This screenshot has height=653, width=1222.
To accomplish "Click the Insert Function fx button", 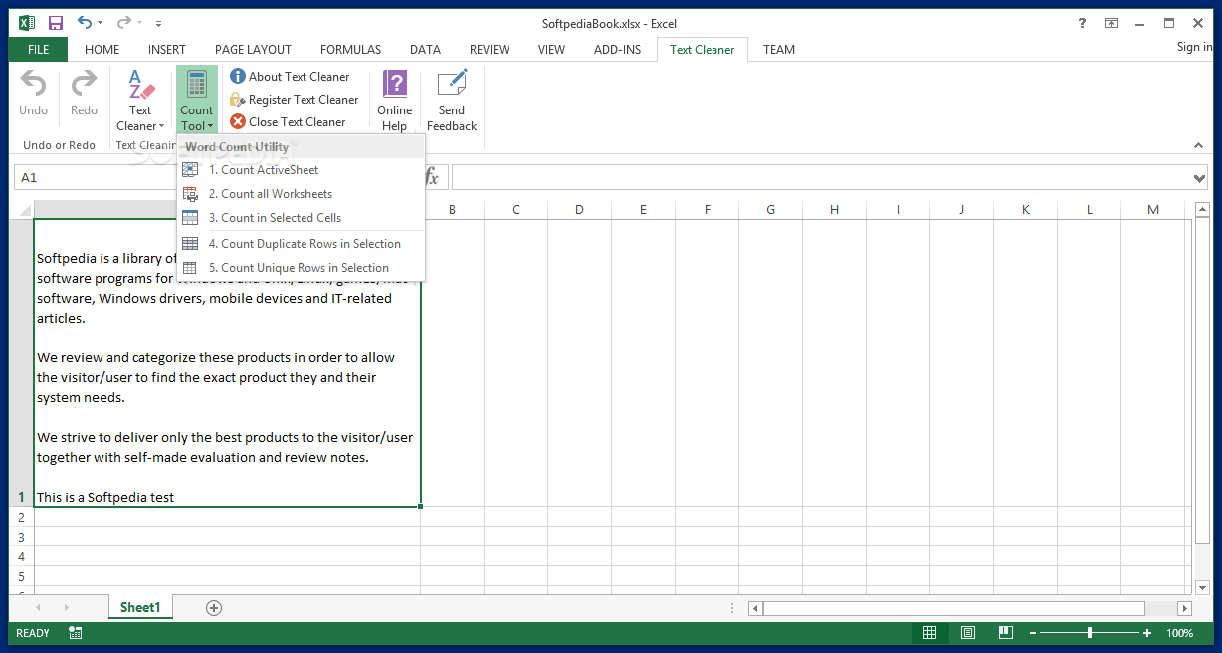I will tap(432, 177).
